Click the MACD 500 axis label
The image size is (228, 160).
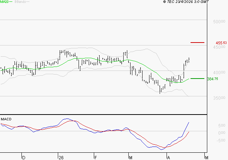click(222, 125)
